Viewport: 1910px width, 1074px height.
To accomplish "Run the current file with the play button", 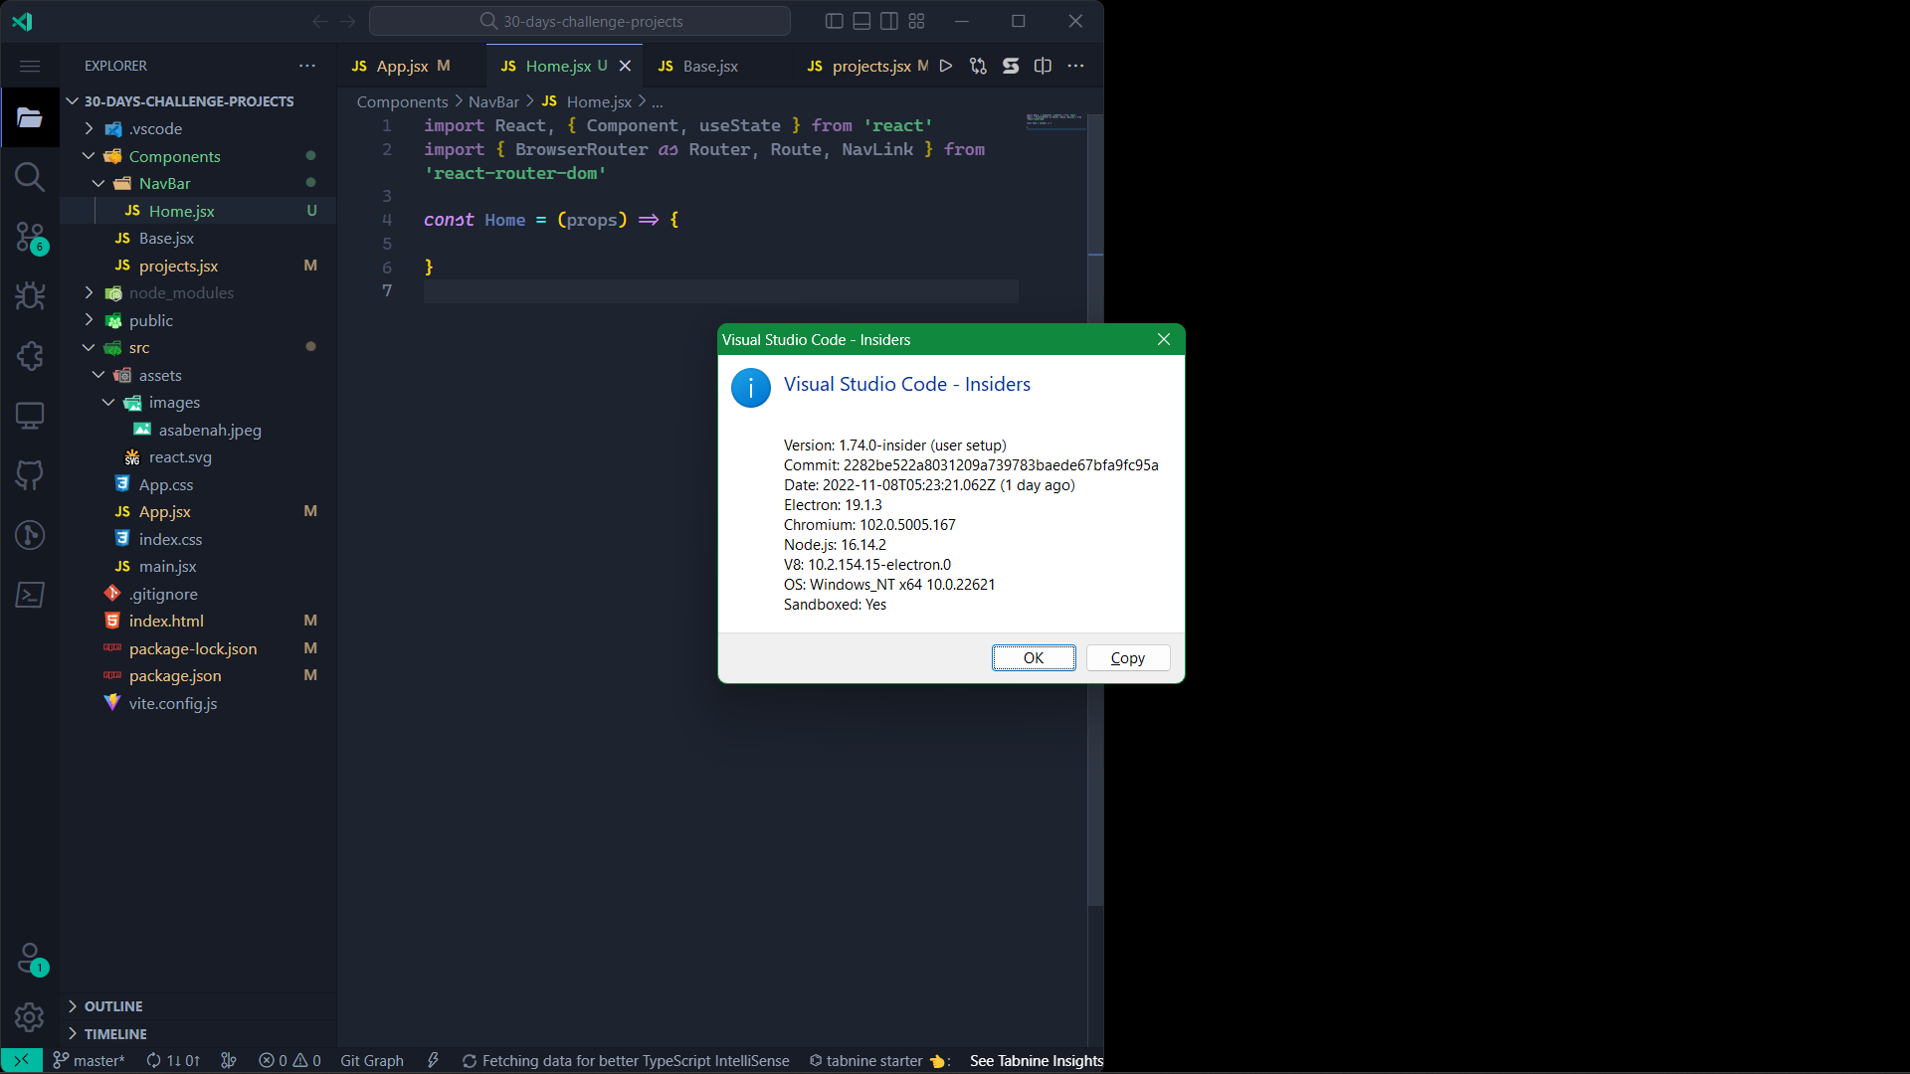I will click(x=945, y=66).
